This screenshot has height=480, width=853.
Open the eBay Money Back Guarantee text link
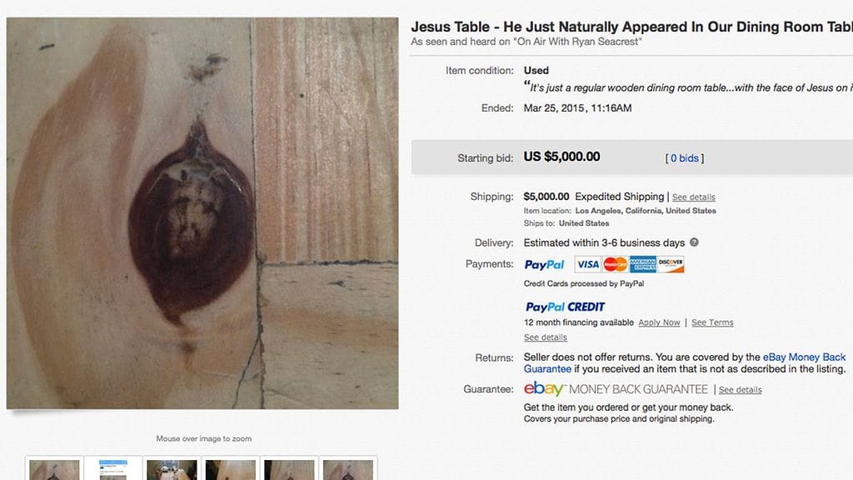[x=685, y=363]
